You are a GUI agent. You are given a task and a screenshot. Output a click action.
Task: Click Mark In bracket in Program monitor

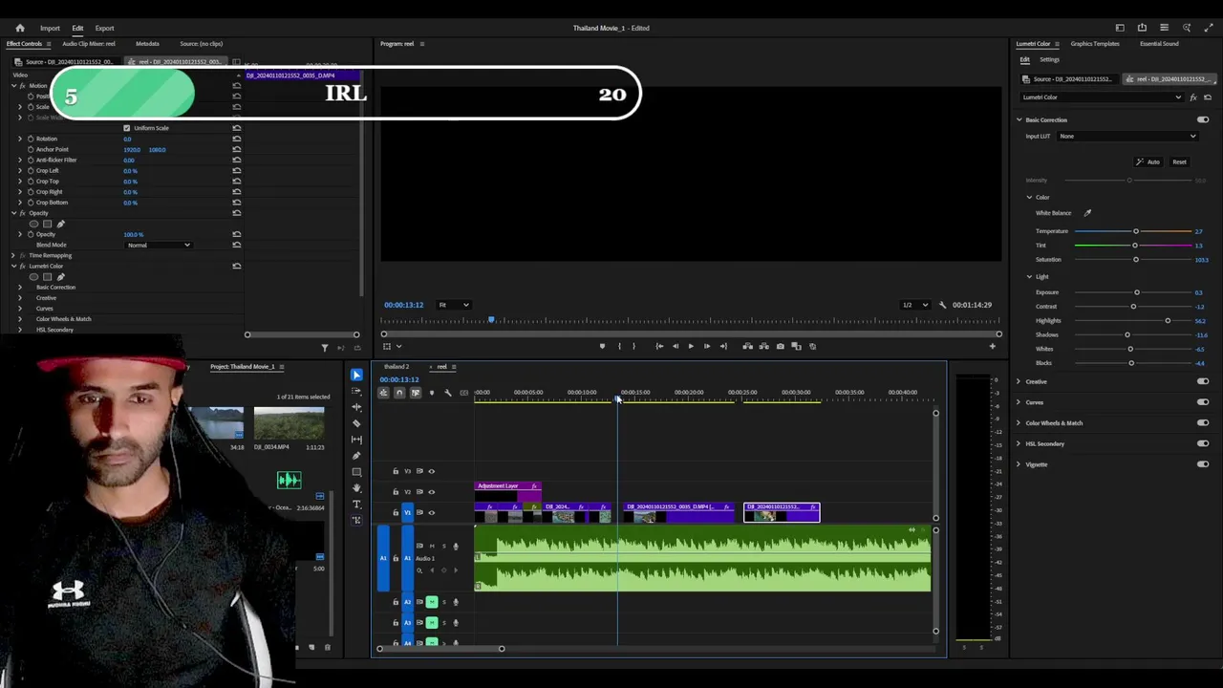coord(619,346)
